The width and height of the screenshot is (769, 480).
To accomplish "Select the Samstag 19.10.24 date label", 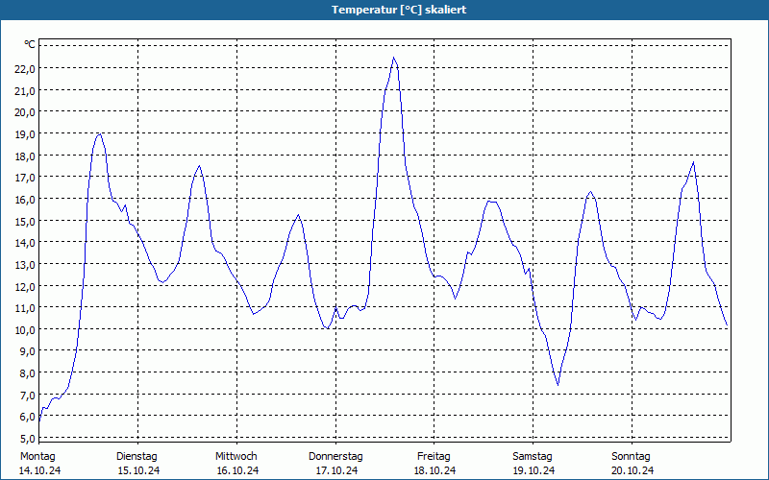I will [x=533, y=464].
